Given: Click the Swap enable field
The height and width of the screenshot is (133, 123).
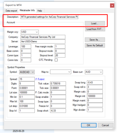Looking at the screenshot, I should [58, 97].
